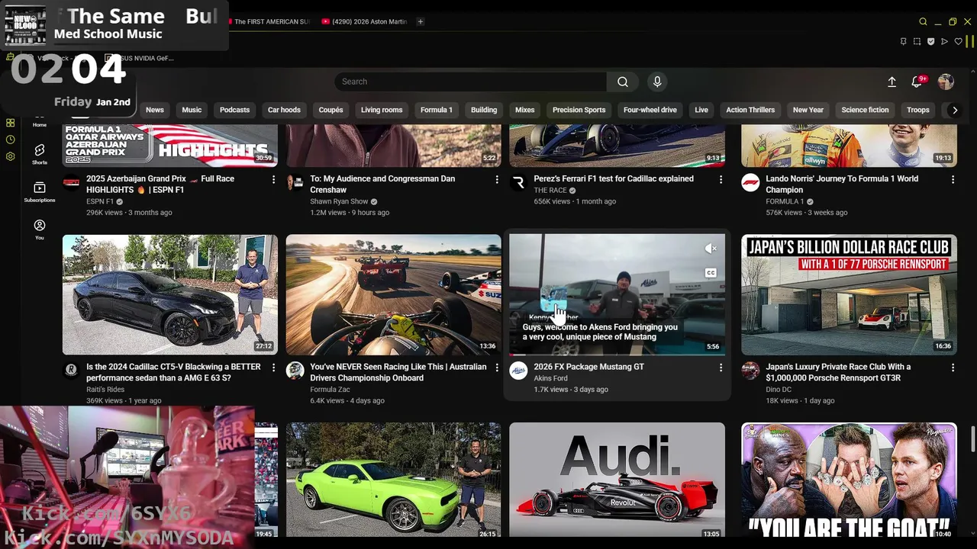
Task: Select the Music category chip
Action: (x=192, y=110)
